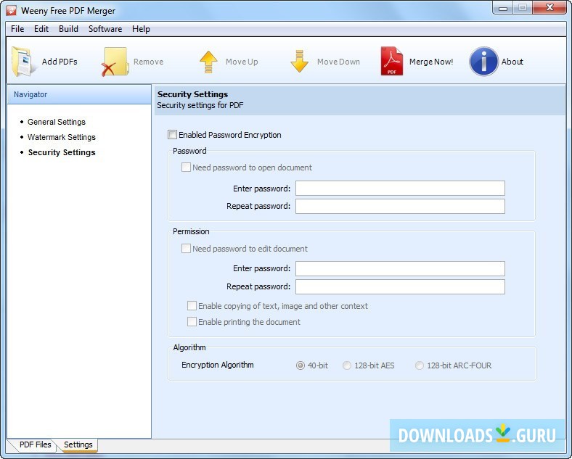Click the Remove label in toolbar

coord(148,62)
